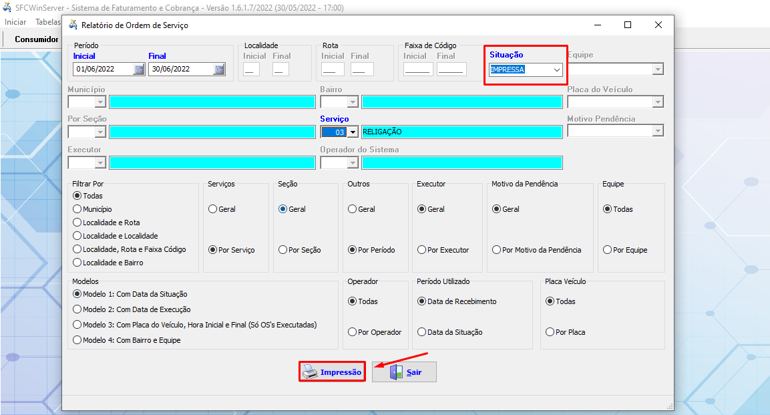Choose Modelo 2: Com Data de Execução
The width and height of the screenshot is (770, 415).
tap(77, 309)
